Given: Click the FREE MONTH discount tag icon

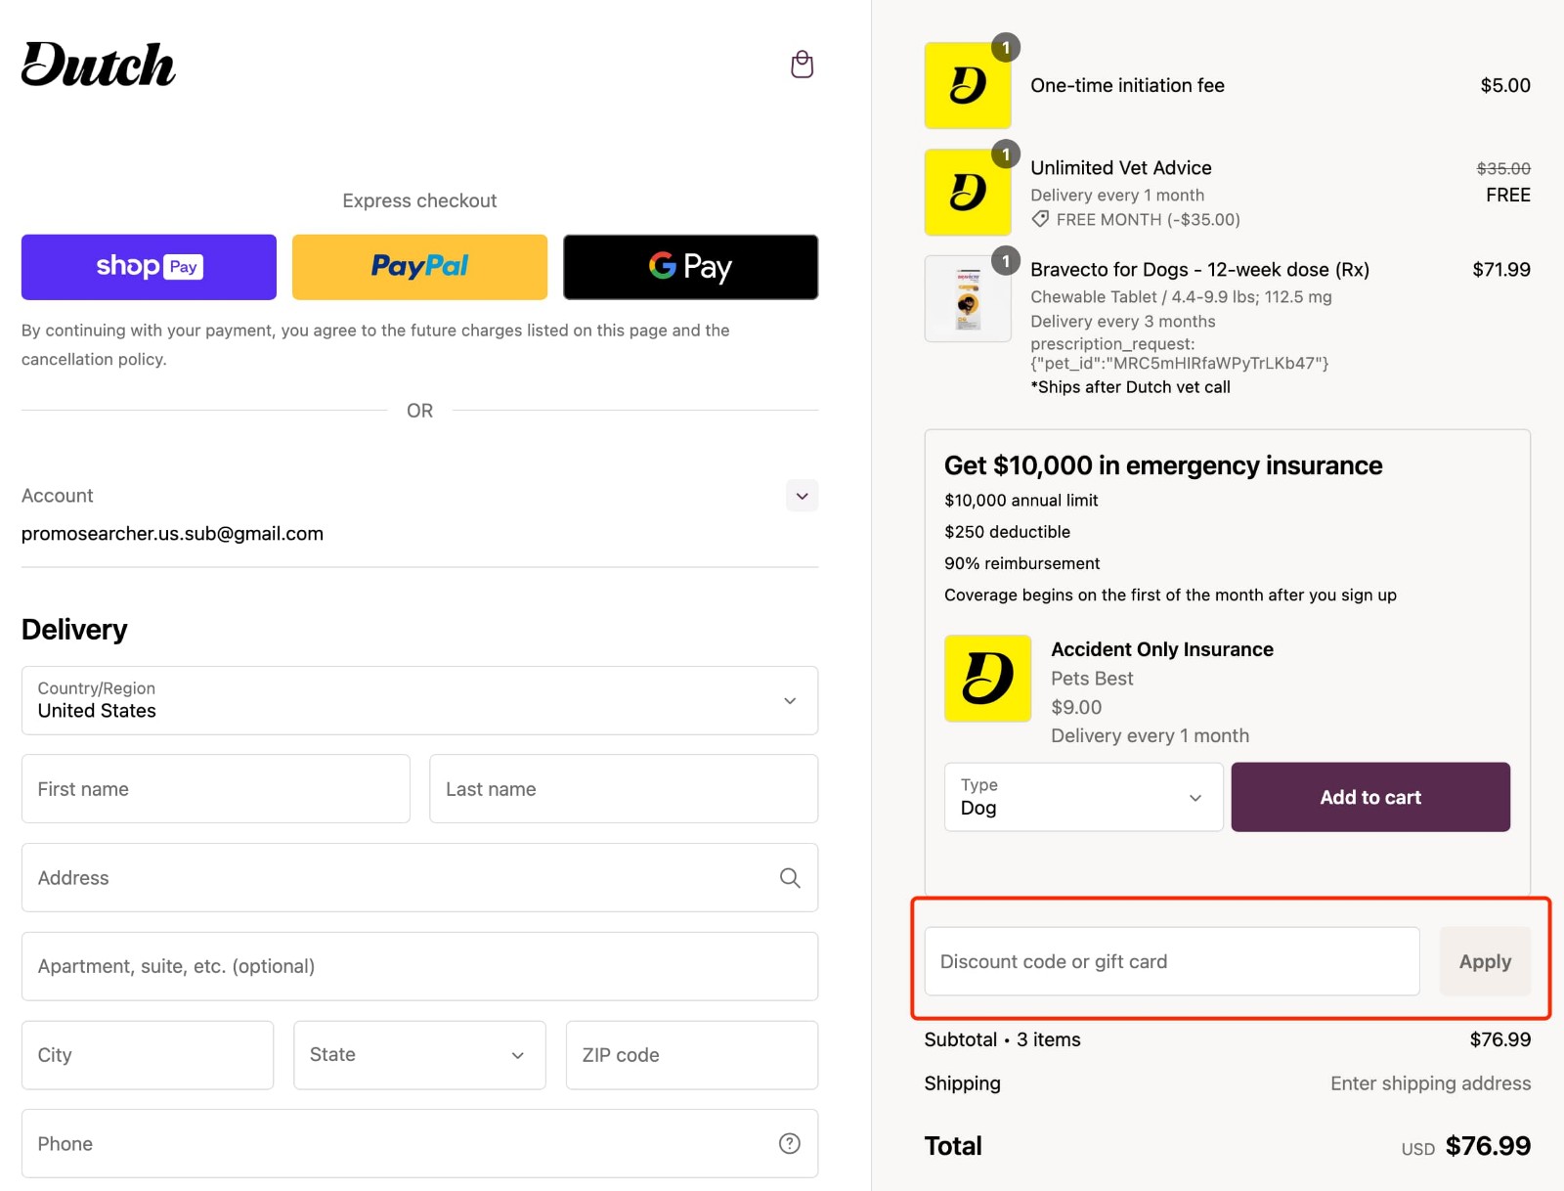Looking at the screenshot, I should [1040, 219].
